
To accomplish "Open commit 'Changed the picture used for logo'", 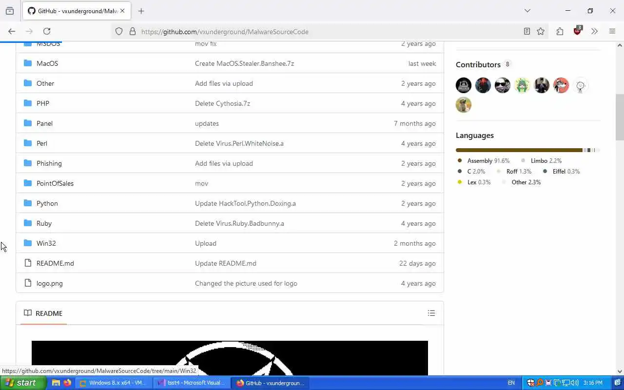I will 246,283.
